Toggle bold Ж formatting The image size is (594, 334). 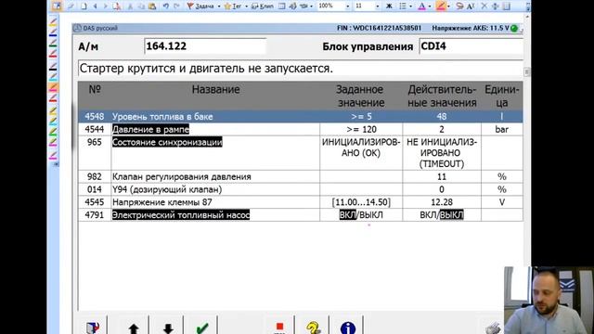pyautogui.click(x=389, y=6)
